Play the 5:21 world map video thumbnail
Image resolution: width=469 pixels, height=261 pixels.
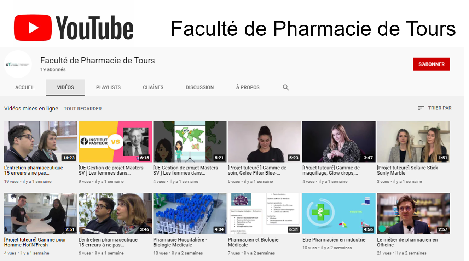190,142
